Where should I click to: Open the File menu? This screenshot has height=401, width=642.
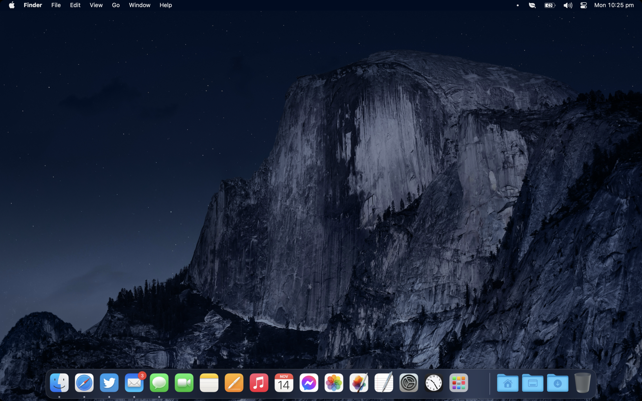[56, 5]
